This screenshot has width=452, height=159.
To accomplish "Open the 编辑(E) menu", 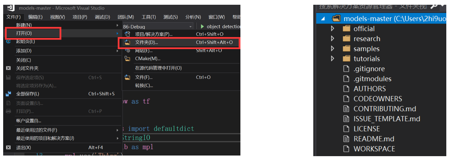I will coord(35,17).
